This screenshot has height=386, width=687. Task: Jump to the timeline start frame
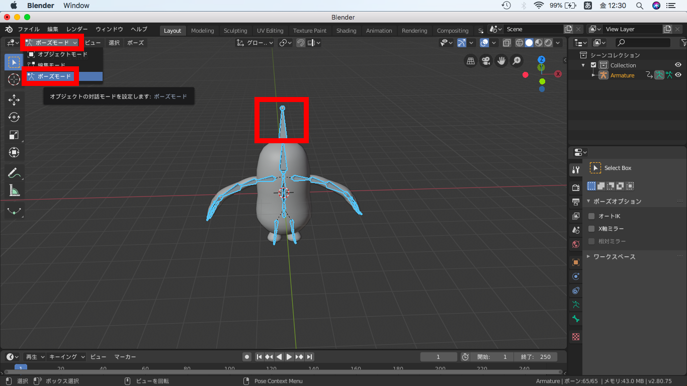point(259,357)
